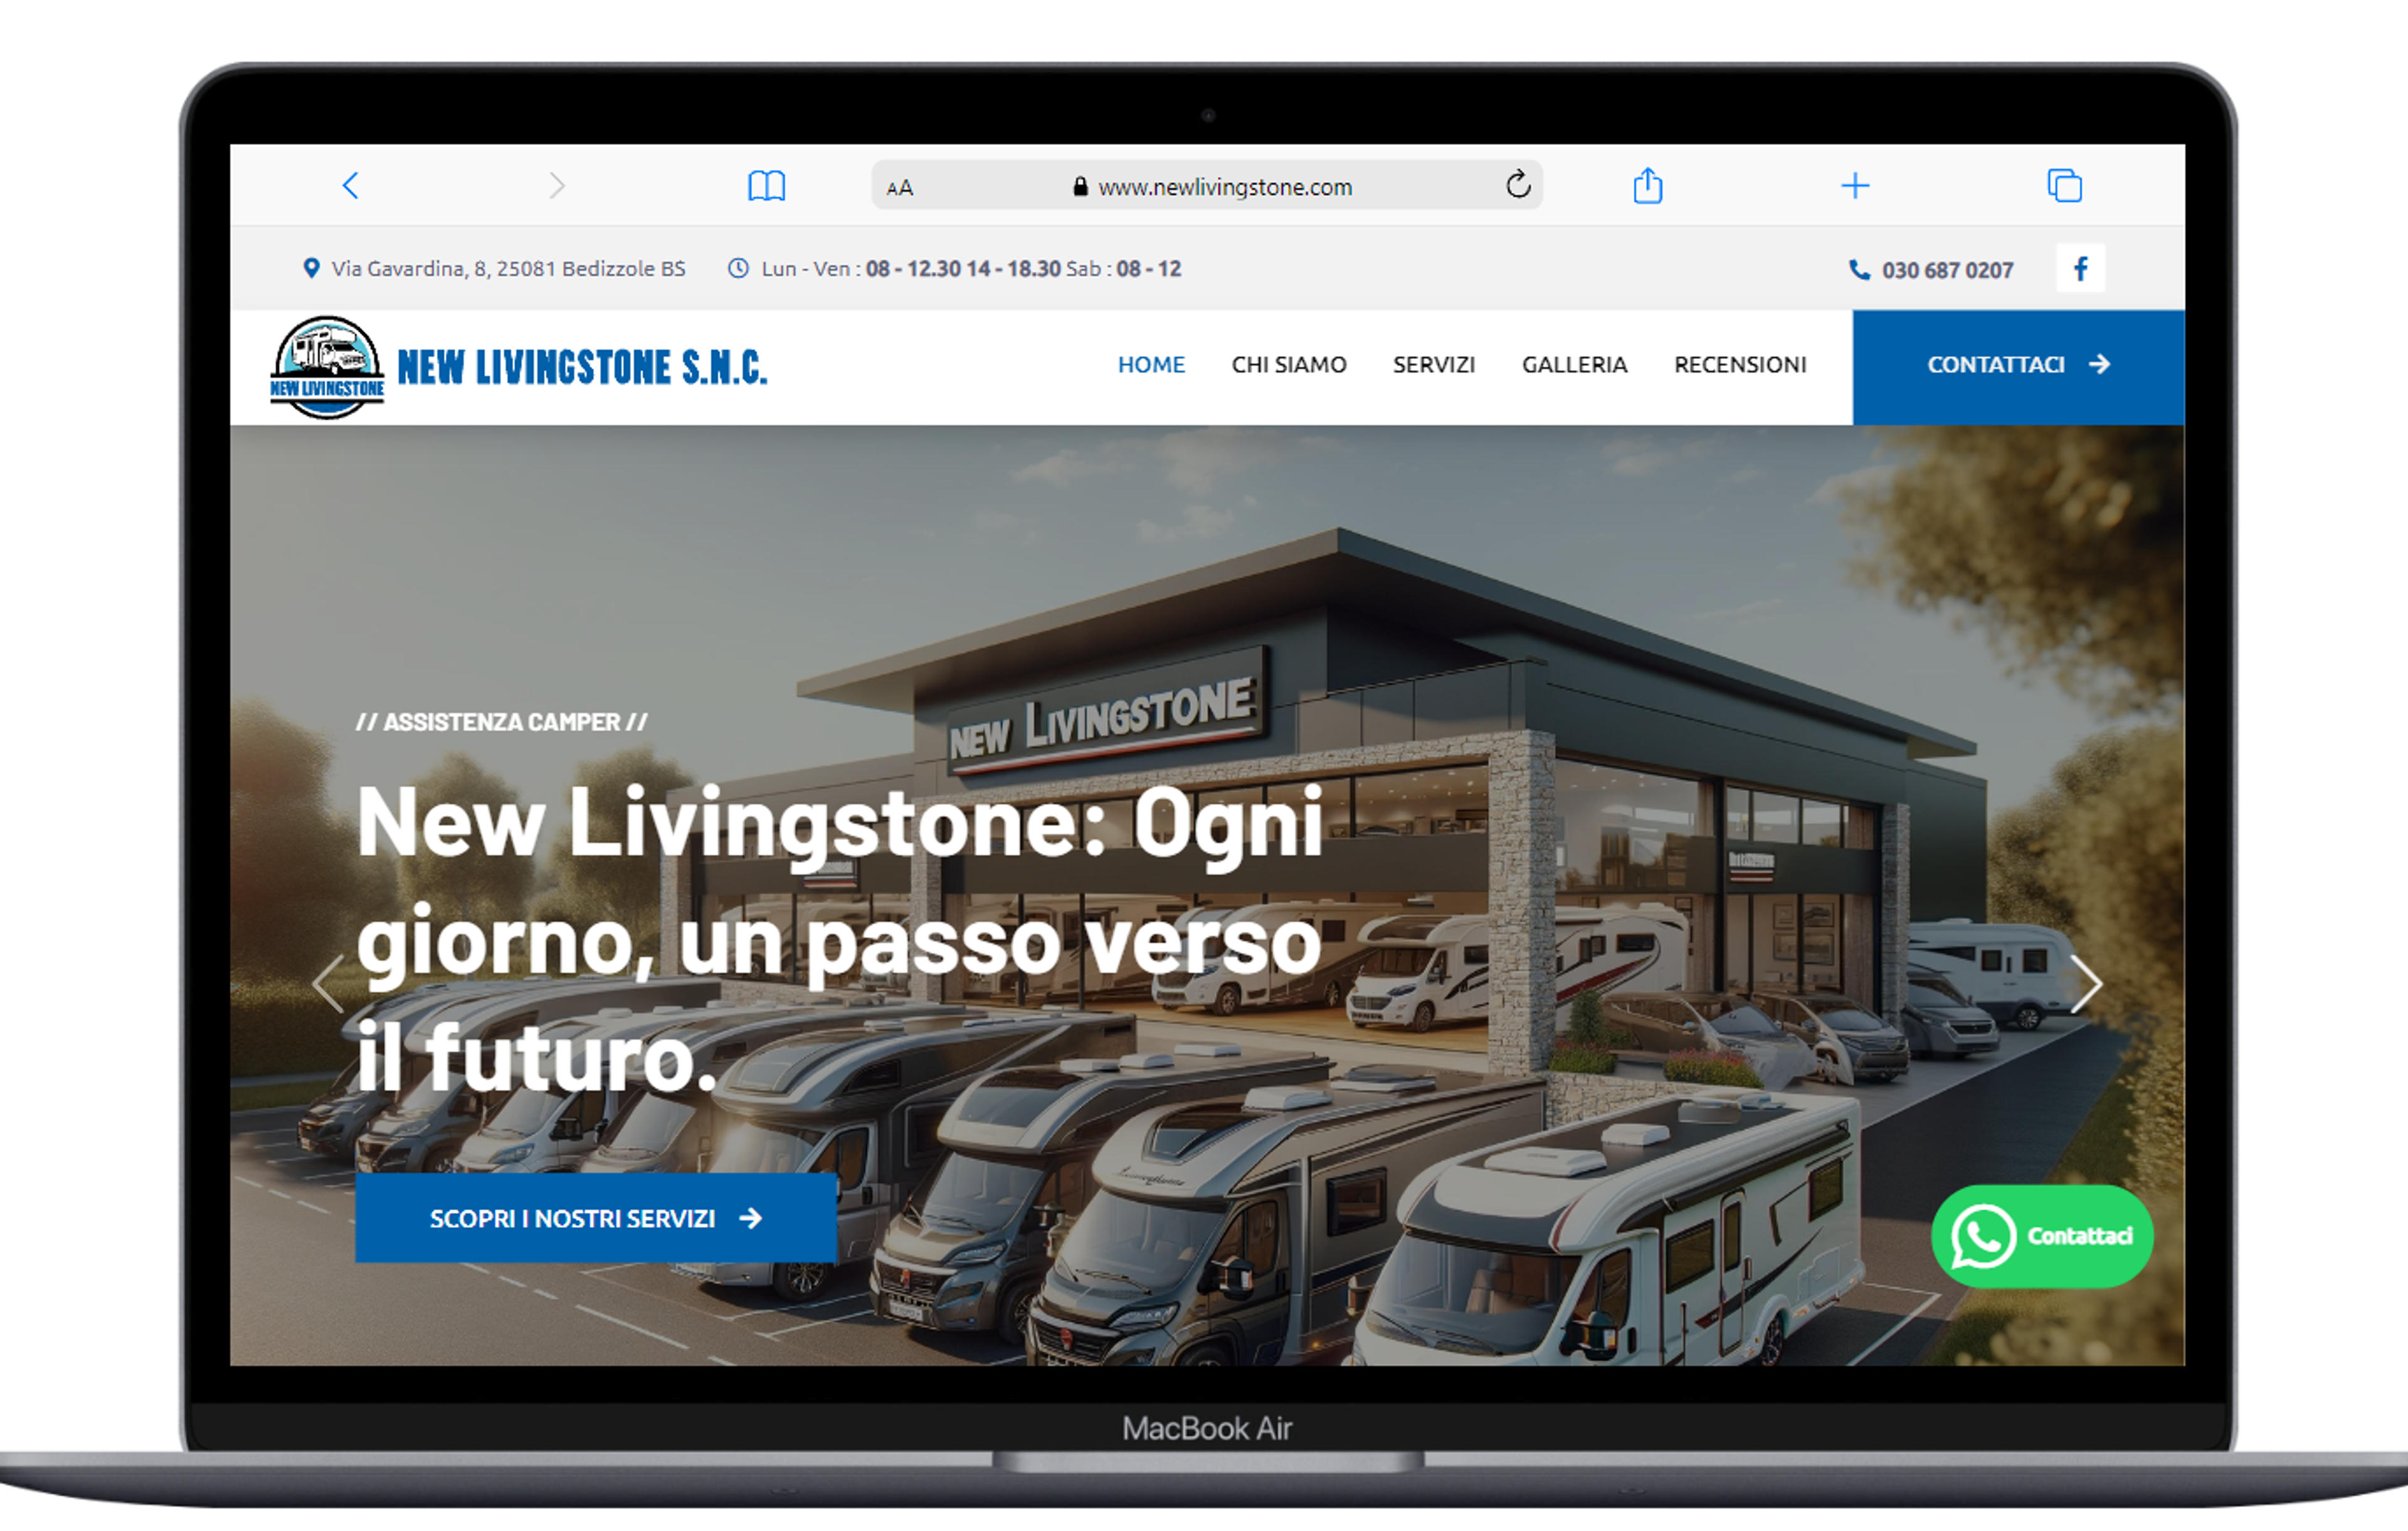Click the address Via Gavardina, 8, 25081 Bedizzole BS

point(508,268)
